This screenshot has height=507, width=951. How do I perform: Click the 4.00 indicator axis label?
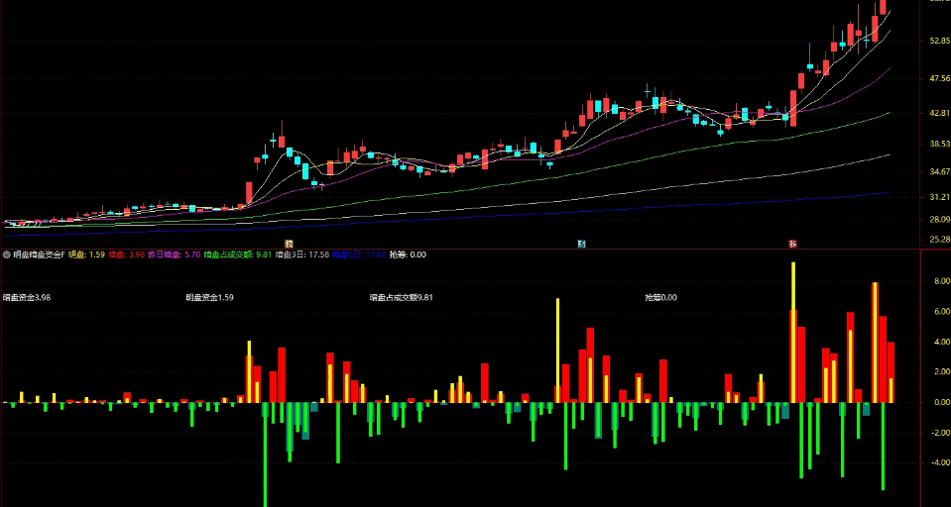click(942, 343)
